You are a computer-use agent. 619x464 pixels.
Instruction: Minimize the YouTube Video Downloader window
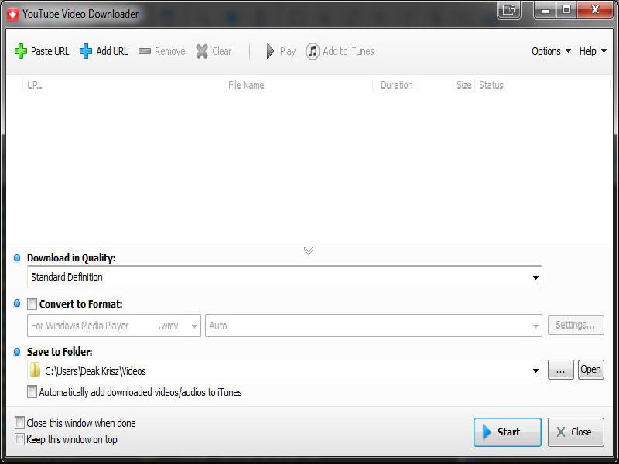coord(545,10)
